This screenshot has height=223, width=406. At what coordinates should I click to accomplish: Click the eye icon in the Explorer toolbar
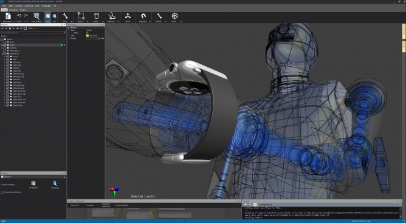point(18,29)
